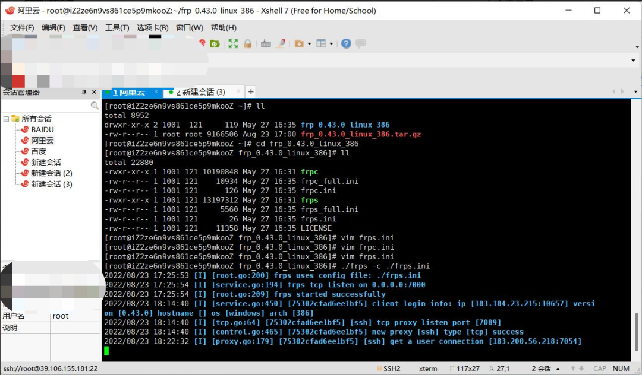The width and height of the screenshot is (642, 375).
Task: Open the virtual keyboard mapping icon
Action: (x=266, y=44)
